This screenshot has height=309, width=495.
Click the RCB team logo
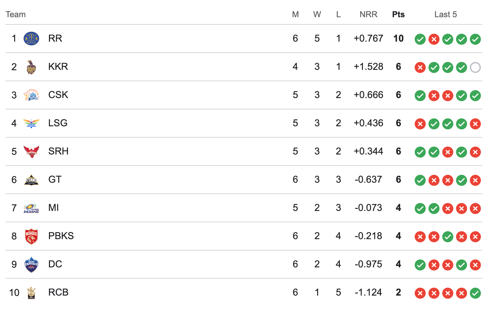click(31, 293)
